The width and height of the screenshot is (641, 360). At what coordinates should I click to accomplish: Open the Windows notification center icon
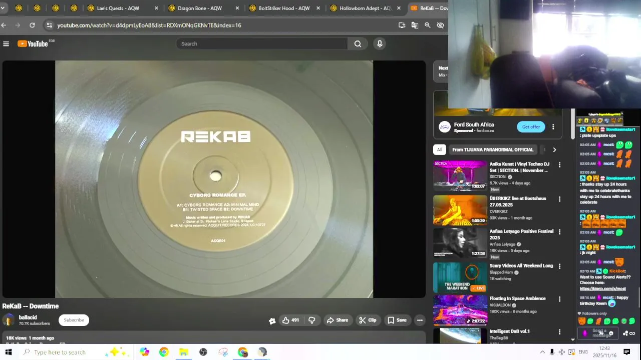click(626, 352)
